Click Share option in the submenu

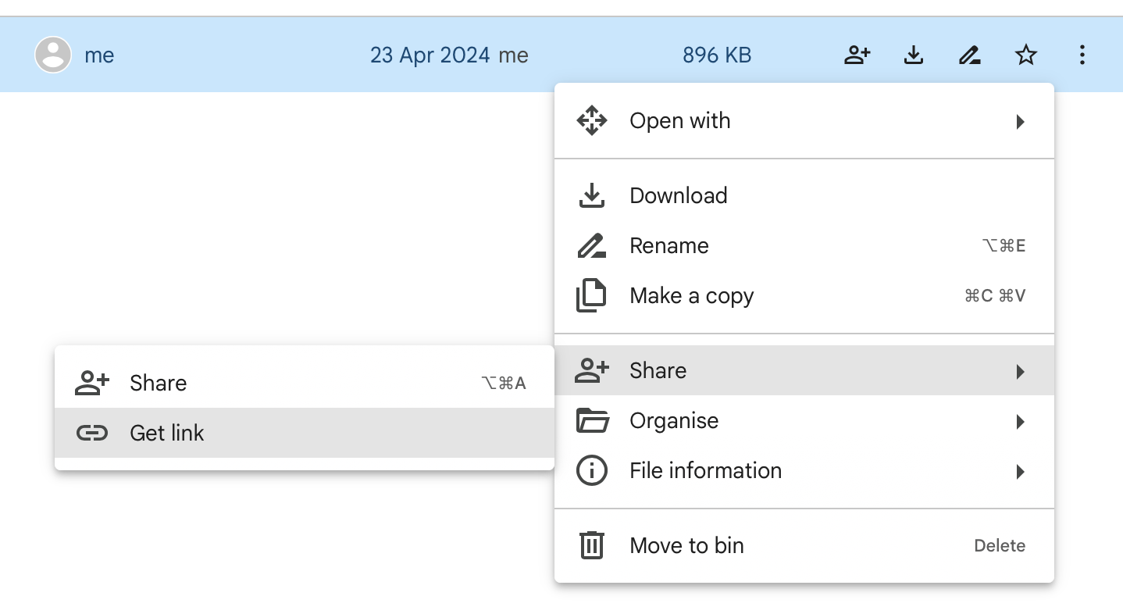[305, 384]
